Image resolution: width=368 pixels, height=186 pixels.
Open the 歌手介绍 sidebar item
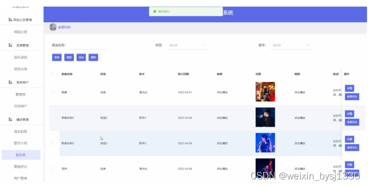pos(21,143)
